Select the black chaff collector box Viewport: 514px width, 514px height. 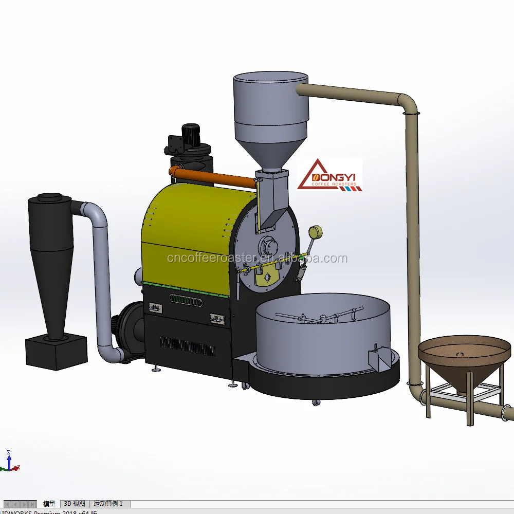coord(57,353)
